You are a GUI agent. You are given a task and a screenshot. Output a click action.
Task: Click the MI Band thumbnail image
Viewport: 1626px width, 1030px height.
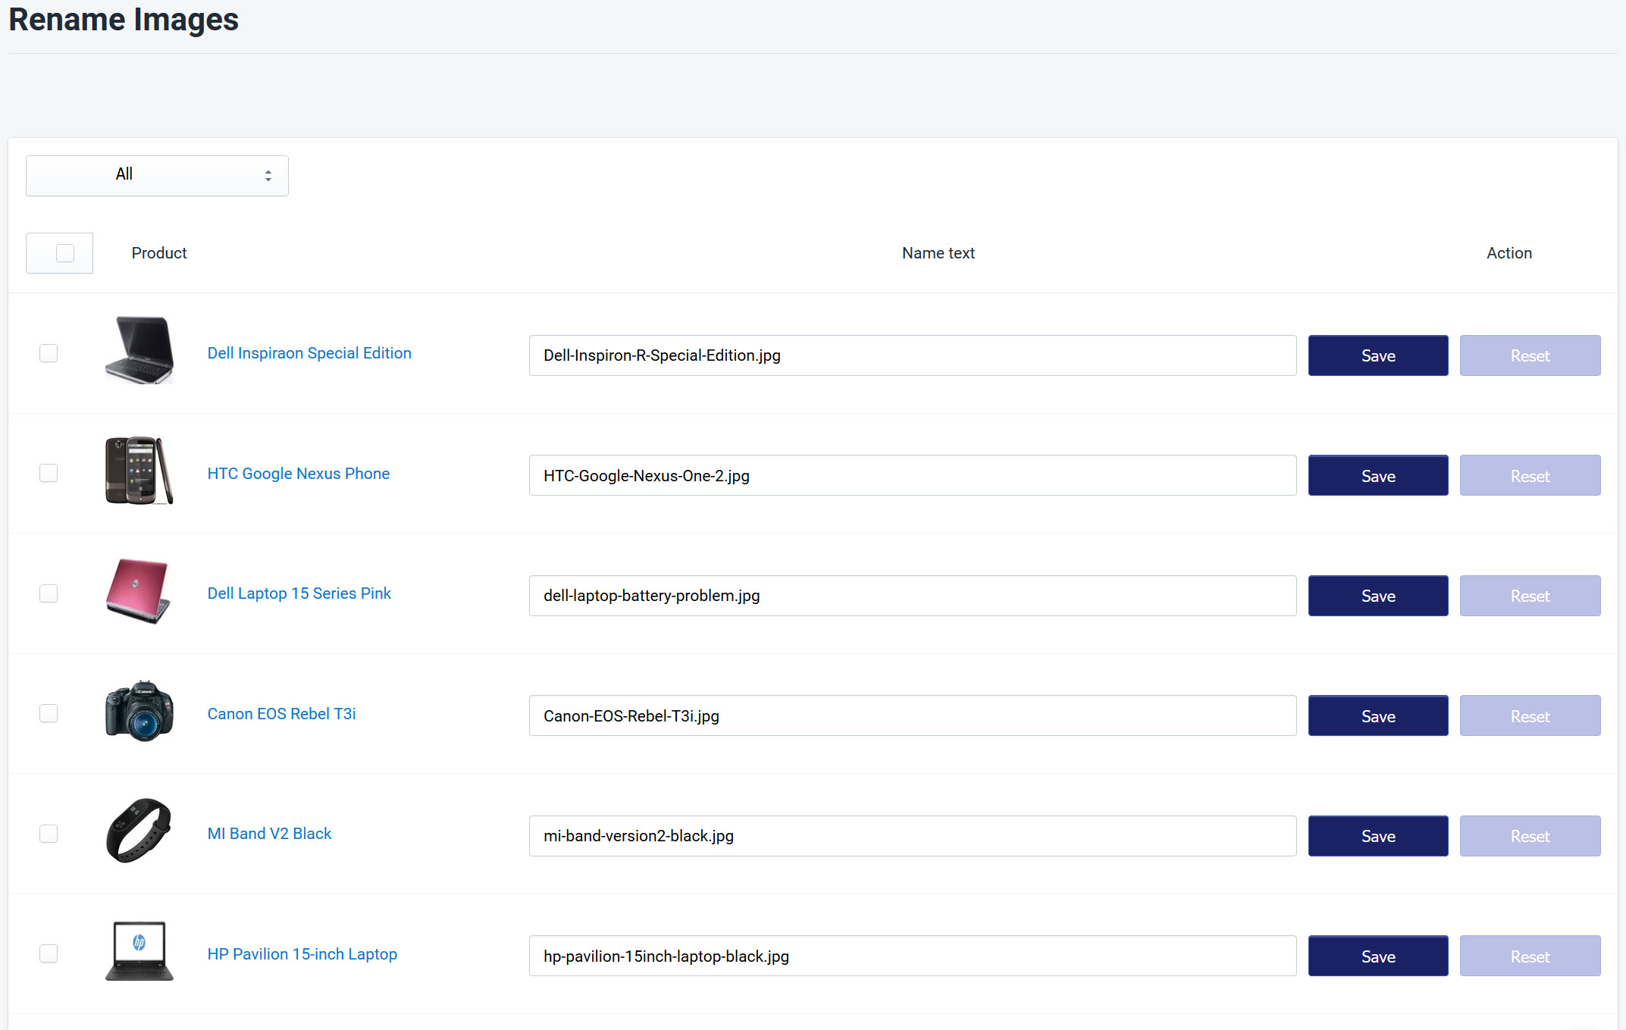click(x=139, y=831)
